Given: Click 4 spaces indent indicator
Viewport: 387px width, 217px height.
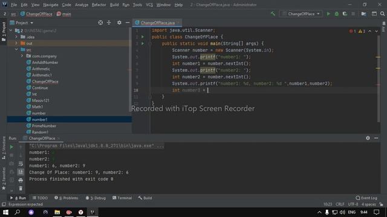Looking at the screenshot, I should pos(369,204).
